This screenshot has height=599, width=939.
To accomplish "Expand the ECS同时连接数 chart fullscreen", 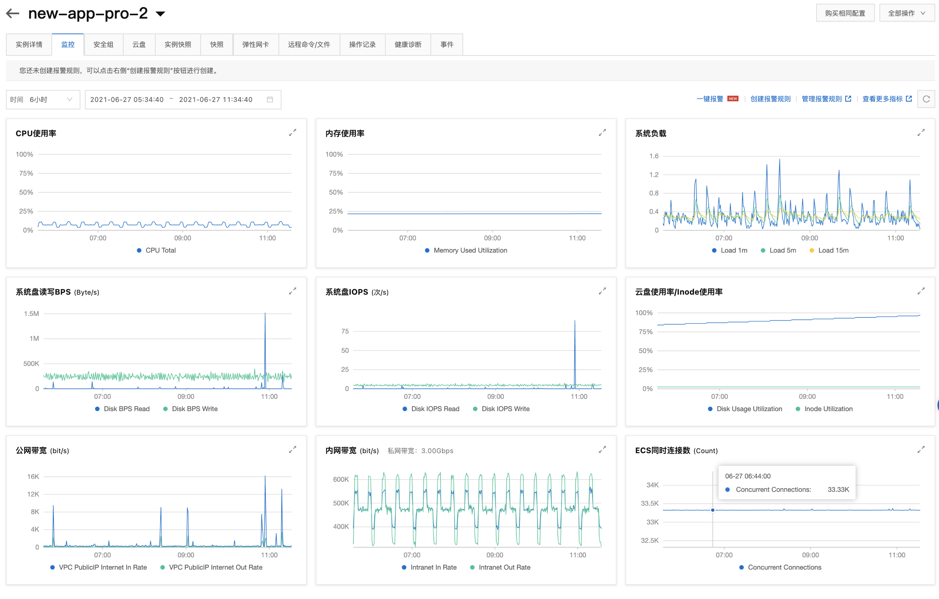I will (x=921, y=450).
